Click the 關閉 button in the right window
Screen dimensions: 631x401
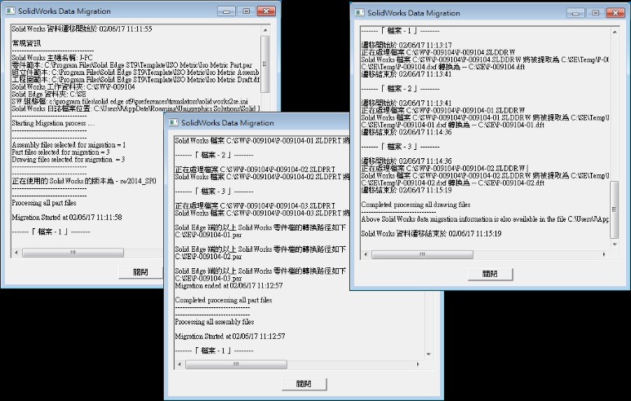[490, 274]
